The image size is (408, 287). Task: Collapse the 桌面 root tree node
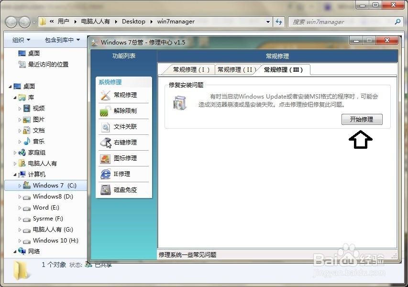(10, 87)
